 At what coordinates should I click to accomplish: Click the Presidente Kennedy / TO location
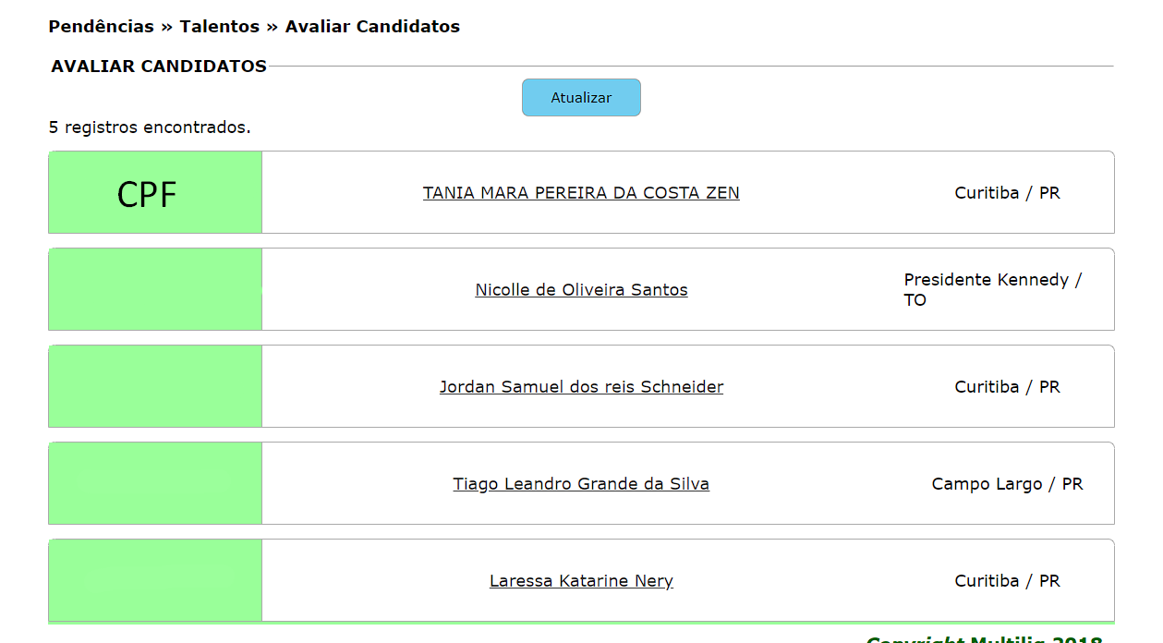click(x=992, y=290)
